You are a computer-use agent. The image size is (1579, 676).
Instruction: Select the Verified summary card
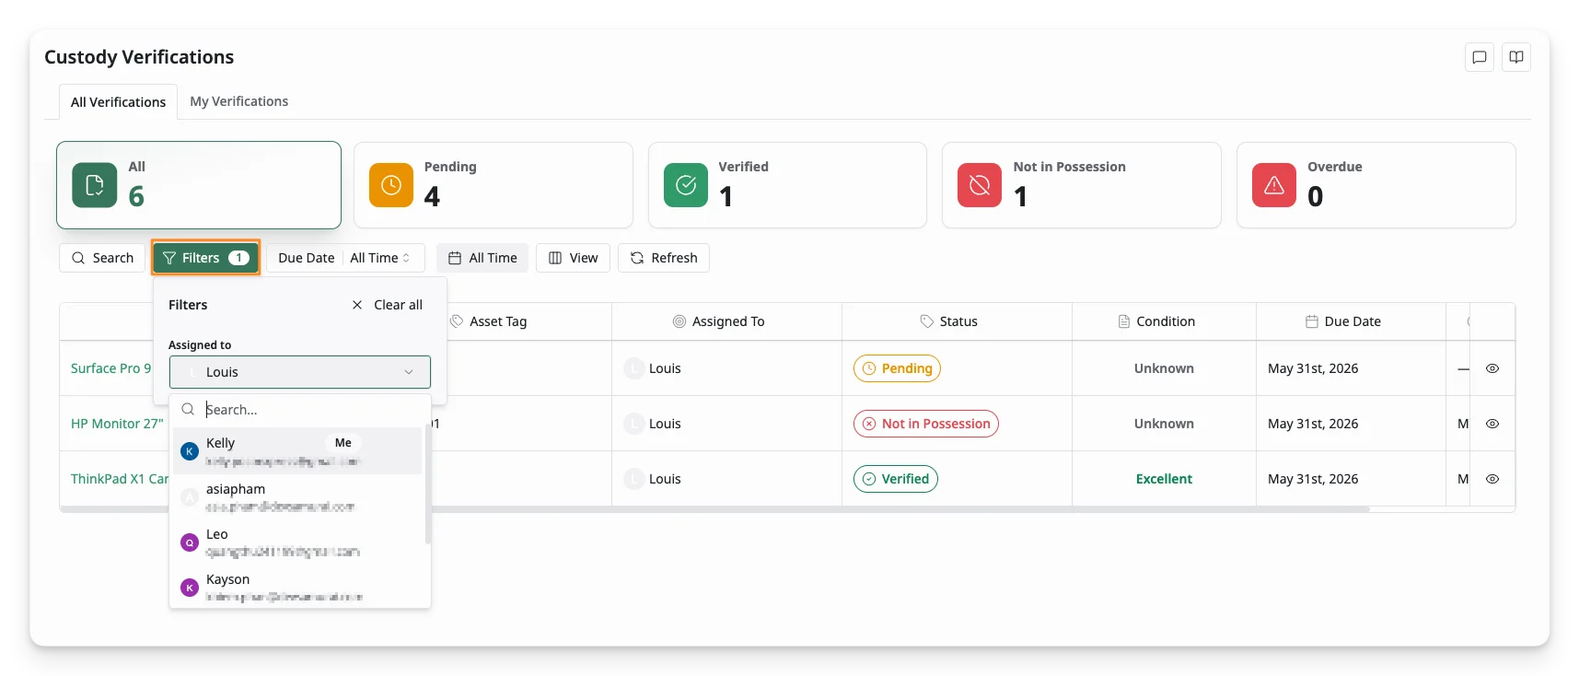pyautogui.click(x=787, y=185)
